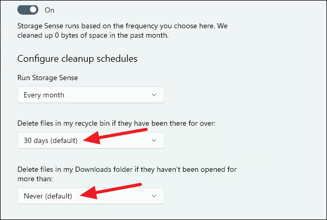Viewport: 327px width, 220px height.
Task: Click the "30 days (default)" value text
Action: tap(50, 140)
